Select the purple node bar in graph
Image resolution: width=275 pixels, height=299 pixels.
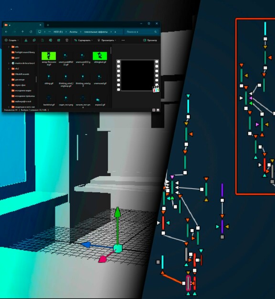[222, 190]
